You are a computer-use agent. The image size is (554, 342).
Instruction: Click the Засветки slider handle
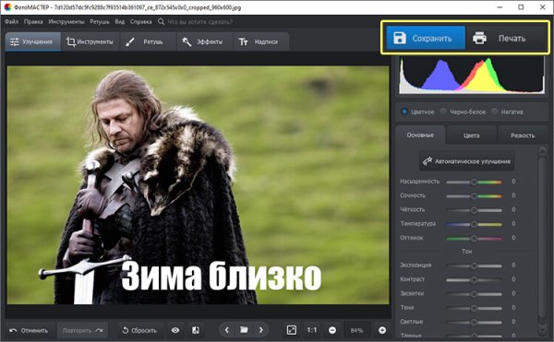point(474,294)
